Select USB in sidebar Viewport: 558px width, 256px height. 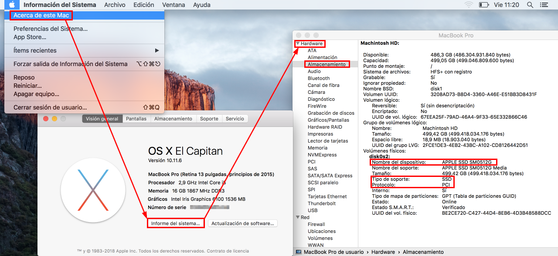(x=313, y=210)
